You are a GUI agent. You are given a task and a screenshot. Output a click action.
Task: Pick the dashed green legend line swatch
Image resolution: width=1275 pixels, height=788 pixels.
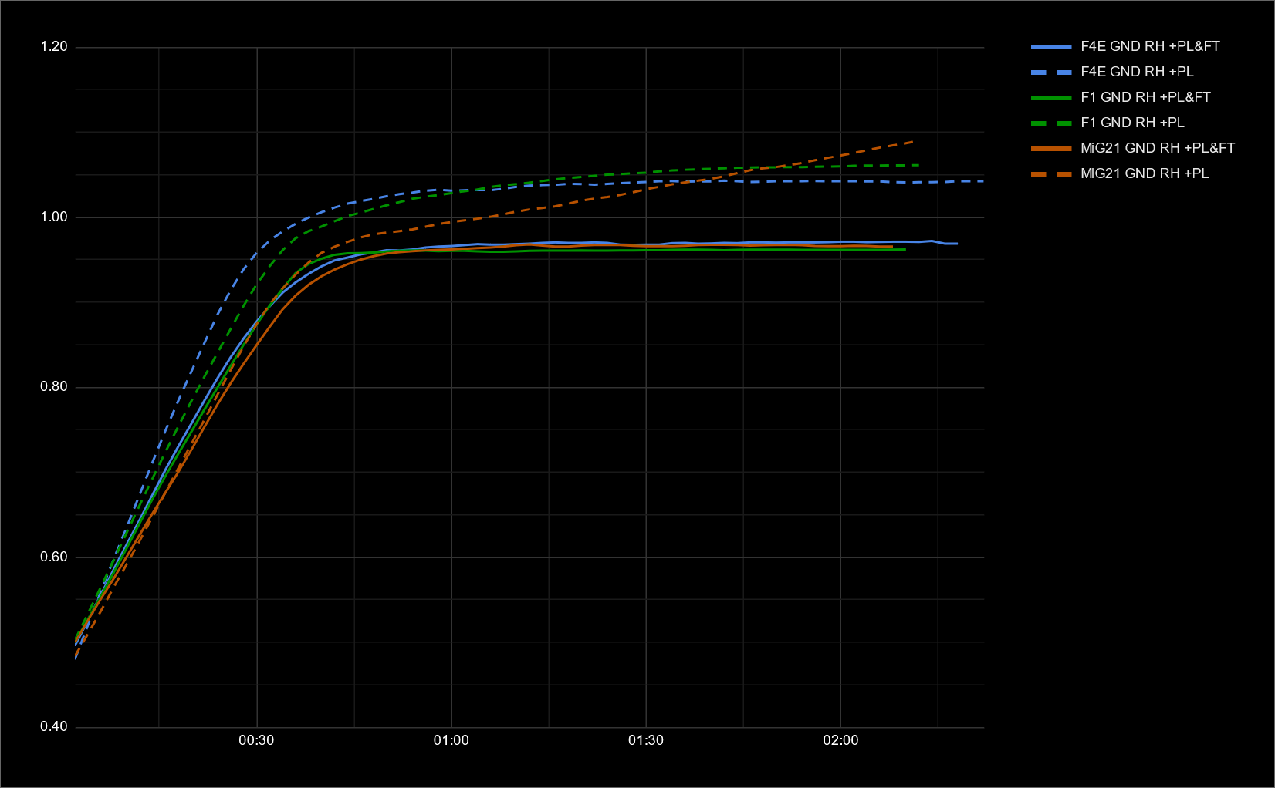click(1051, 123)
